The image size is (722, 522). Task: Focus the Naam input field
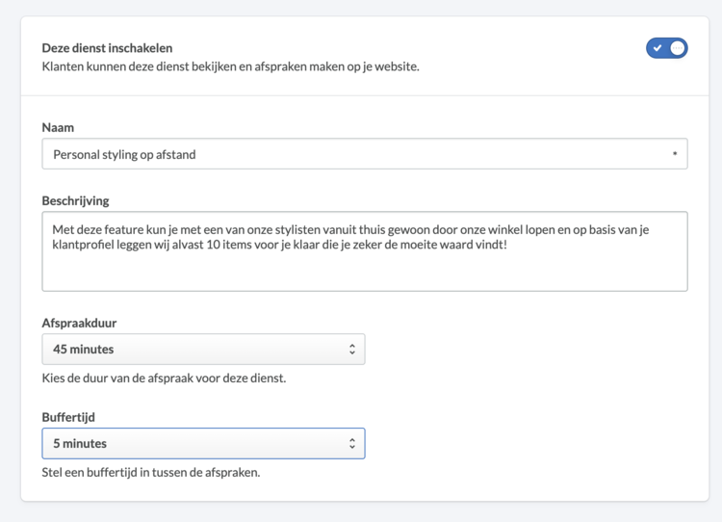pos(365,154)
